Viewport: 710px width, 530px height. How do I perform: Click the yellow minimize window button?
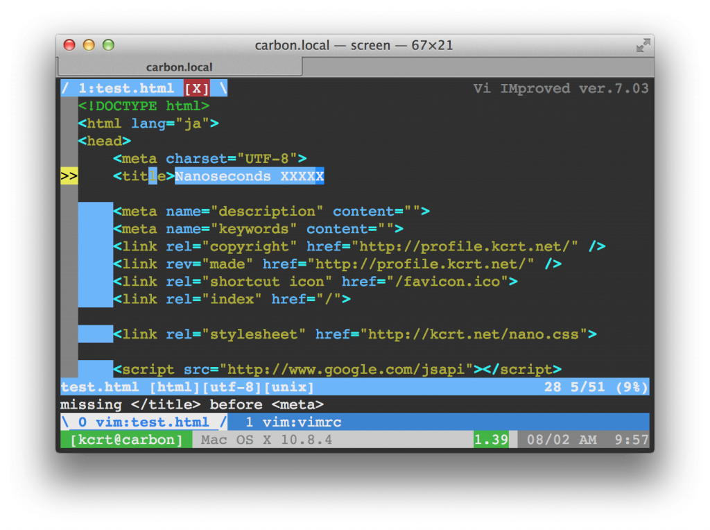[x=89, y=45]
